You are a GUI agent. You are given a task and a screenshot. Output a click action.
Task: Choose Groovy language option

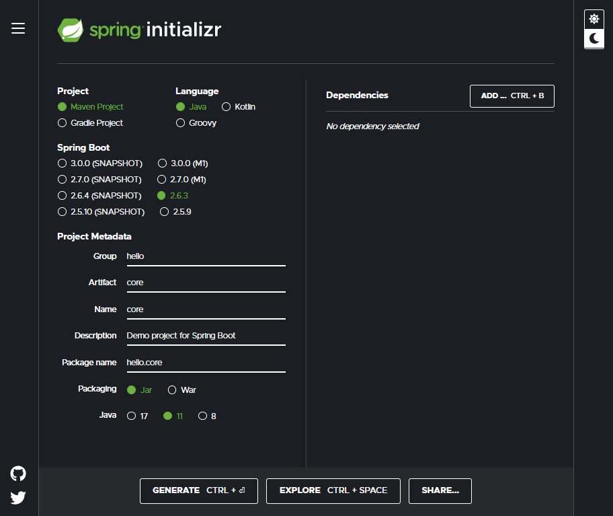[x=196, y=123]
